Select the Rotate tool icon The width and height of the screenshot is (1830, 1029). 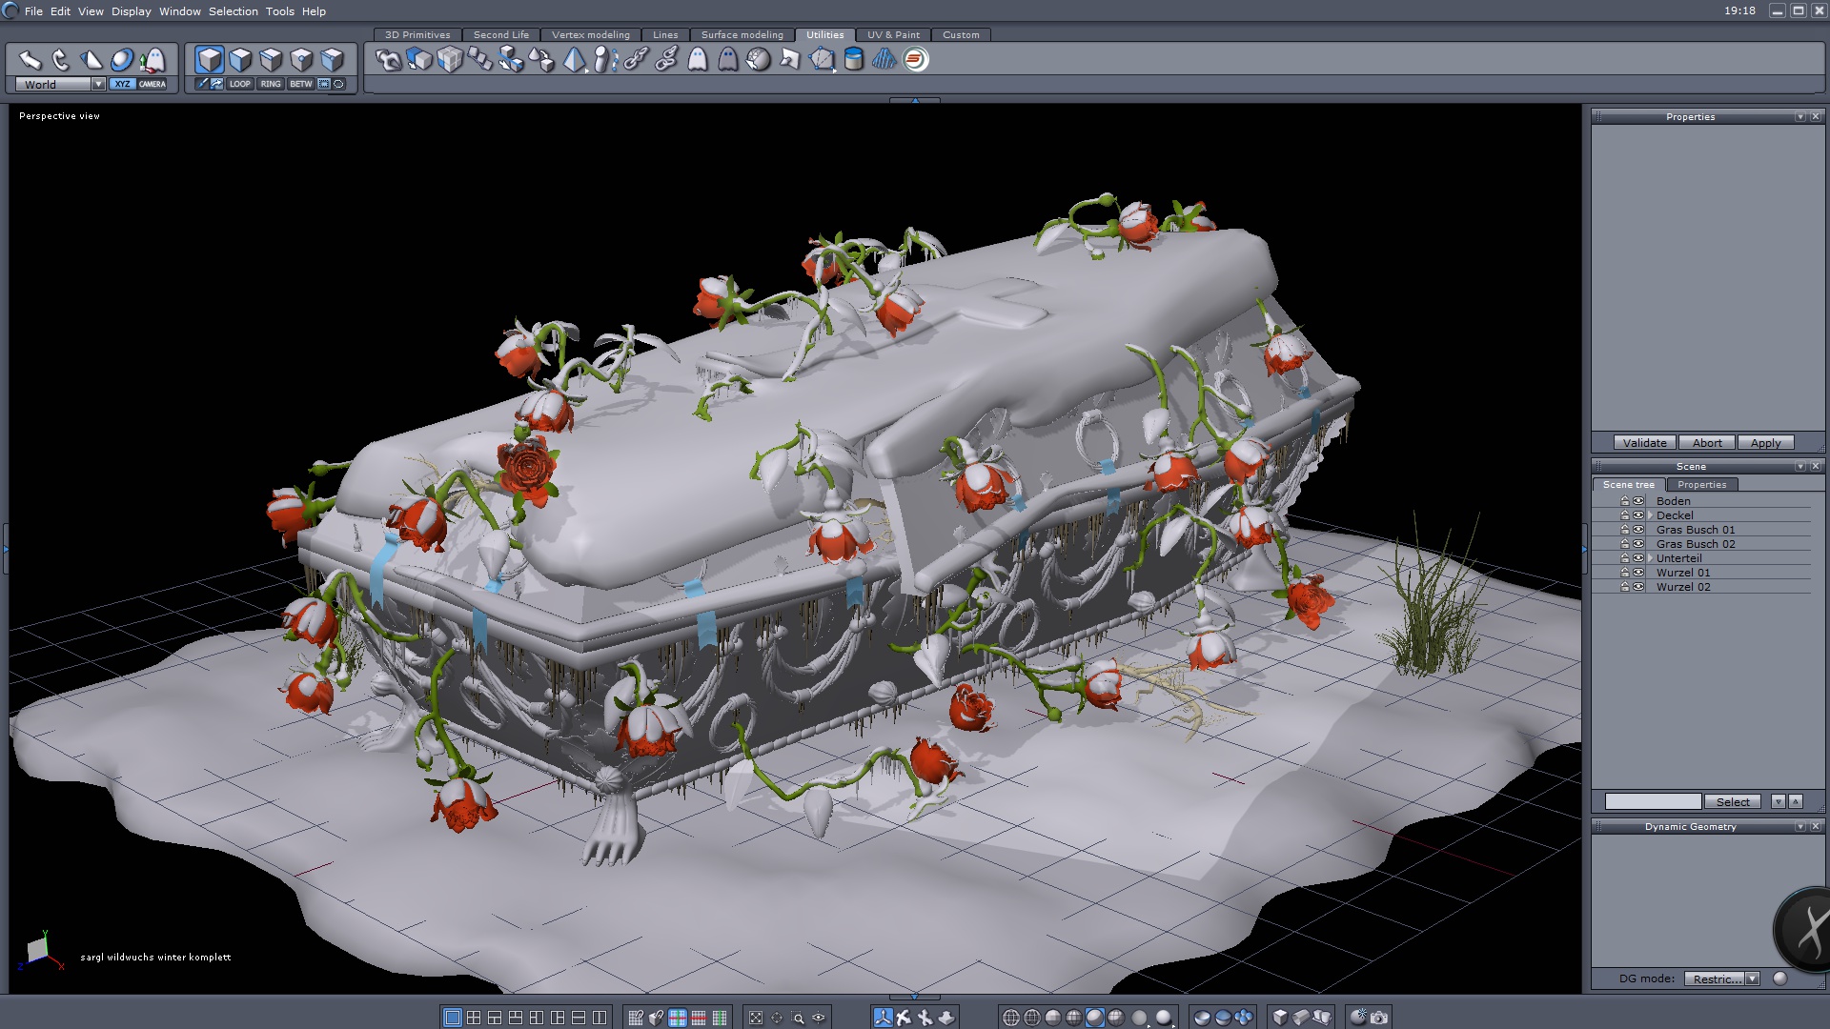[x=61, y=61]
